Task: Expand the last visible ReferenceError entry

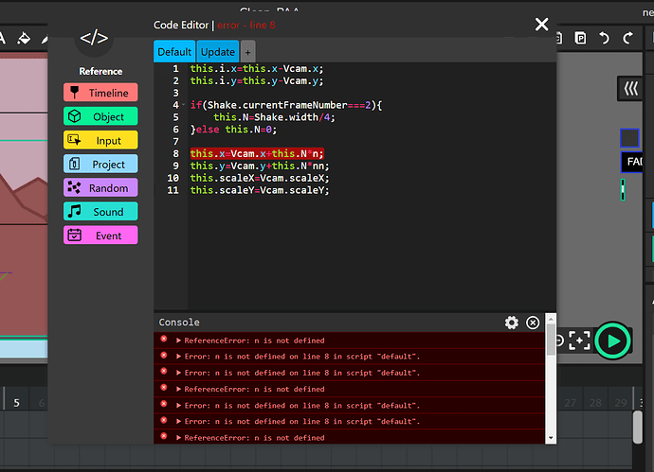Action: [x=178, y=437]
